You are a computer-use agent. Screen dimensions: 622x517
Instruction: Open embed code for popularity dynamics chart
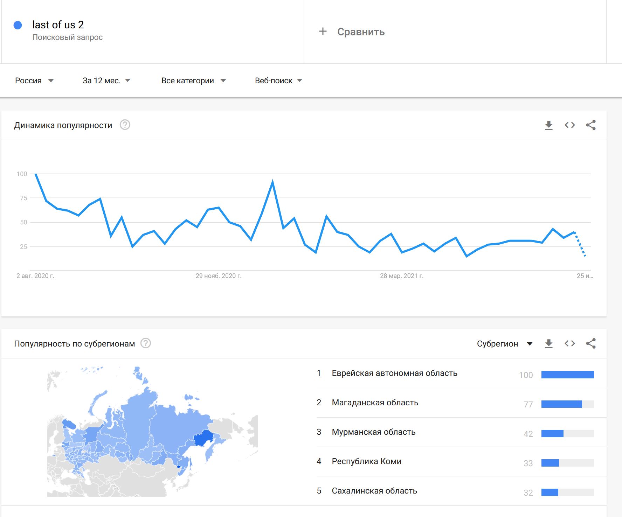tap(570, 125)
